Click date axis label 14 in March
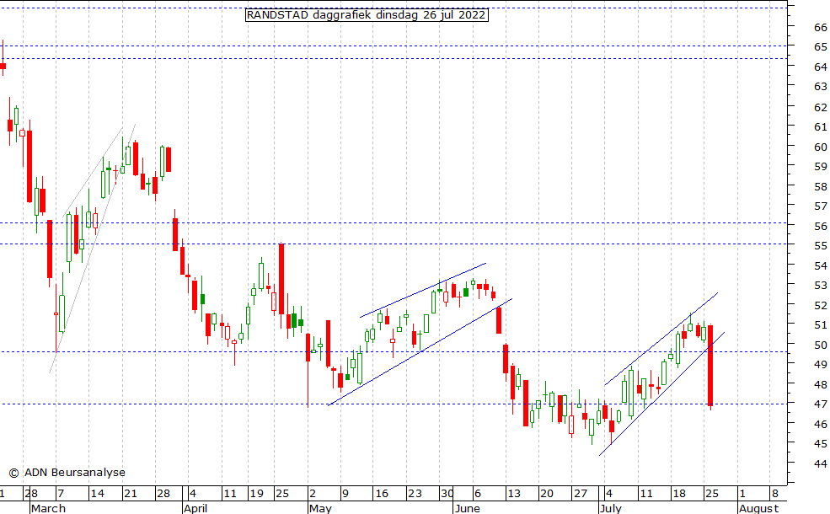 click(x=97, y=494)
